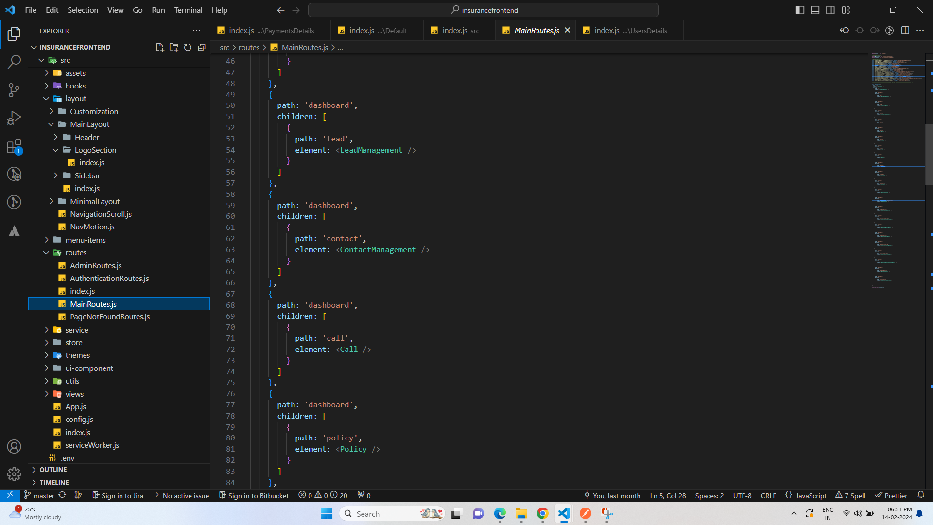Click Sign in to Jira in status bar
This screenshot has height=525, width=933.
[118, 495]
